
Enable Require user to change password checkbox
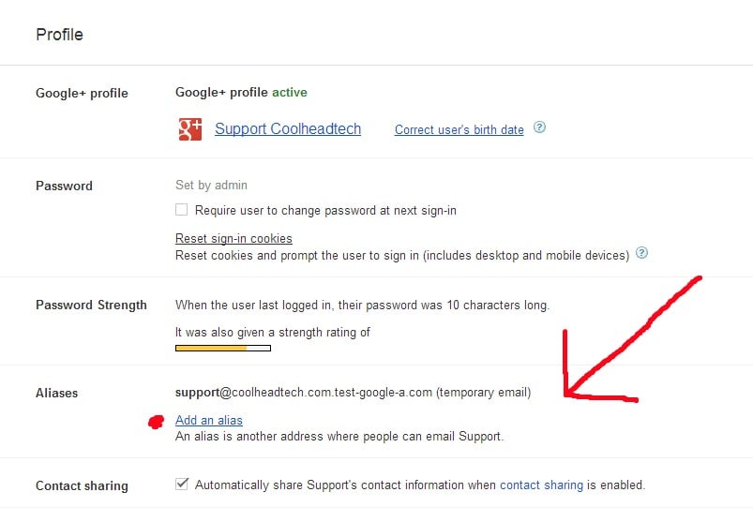tap(182, 210)
